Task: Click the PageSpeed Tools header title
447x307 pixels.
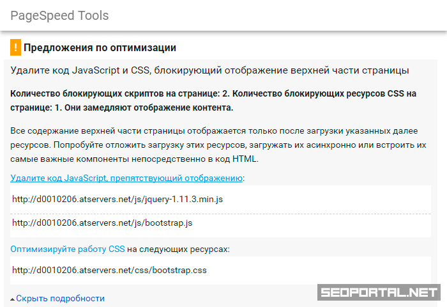Action: pos(59,15)
